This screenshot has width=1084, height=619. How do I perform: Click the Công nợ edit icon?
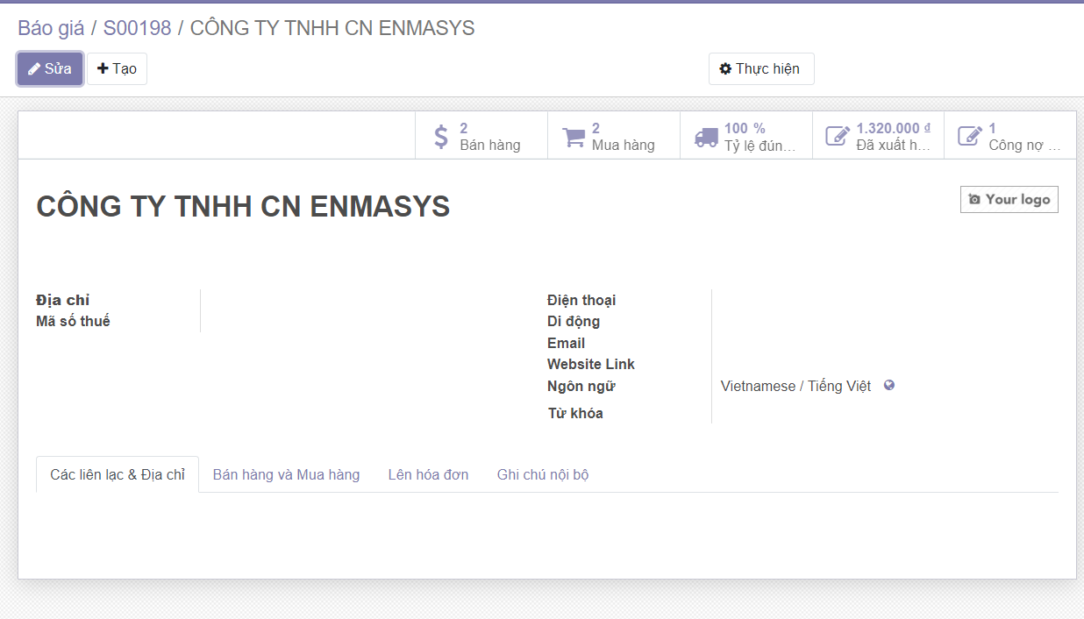970,137
